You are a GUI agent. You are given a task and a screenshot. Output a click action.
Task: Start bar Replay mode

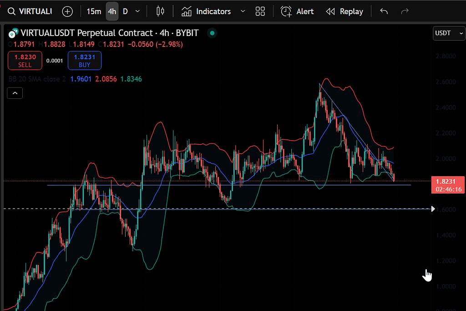click(x=345, y=11)
